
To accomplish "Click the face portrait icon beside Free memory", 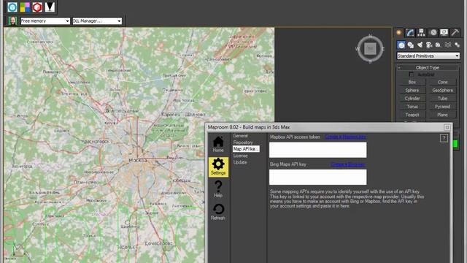I will [x=12, y=21].
